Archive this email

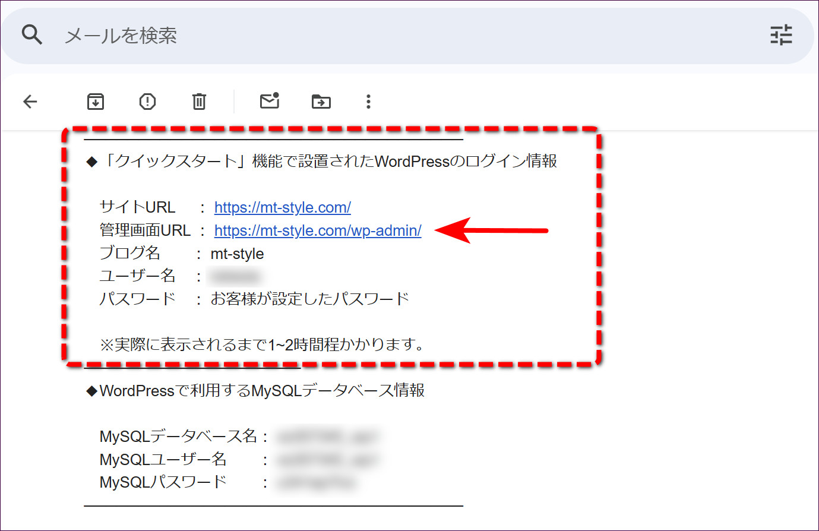click(x=96, y=102)
